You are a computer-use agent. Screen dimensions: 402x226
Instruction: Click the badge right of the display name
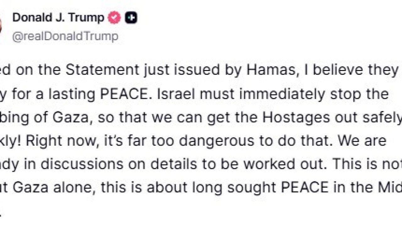pos(114,18)
